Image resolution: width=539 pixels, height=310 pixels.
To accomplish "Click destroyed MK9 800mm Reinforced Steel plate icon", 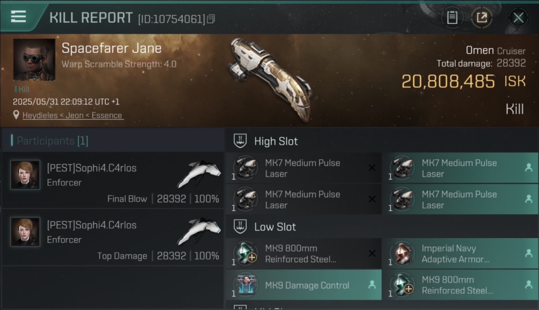I will (x=245, y=253).
